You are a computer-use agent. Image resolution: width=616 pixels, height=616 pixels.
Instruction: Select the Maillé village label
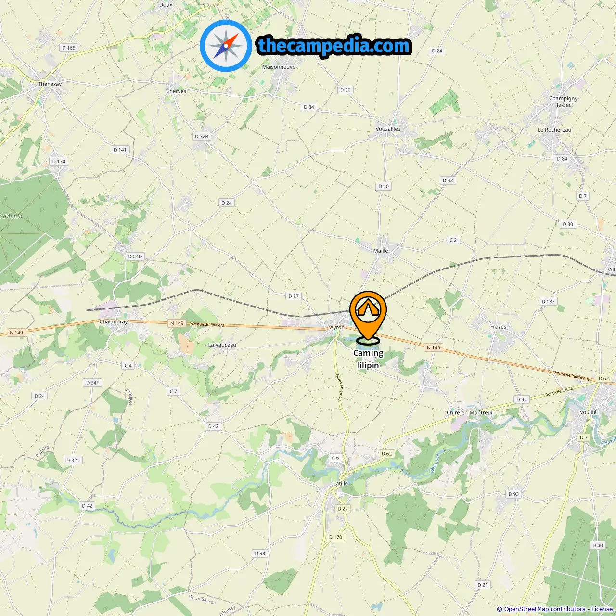[381, 251]
